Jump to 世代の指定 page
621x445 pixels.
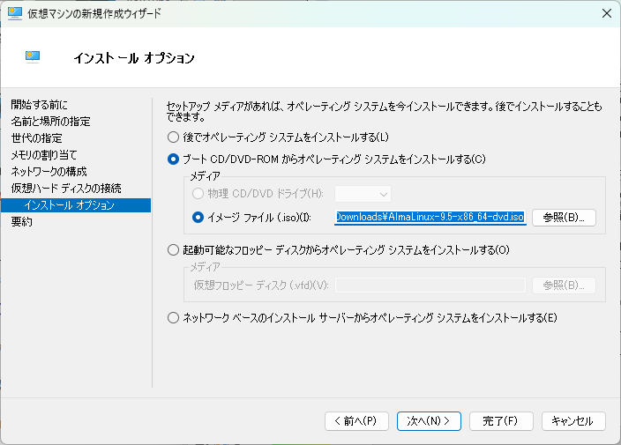(x=36, y=138)
